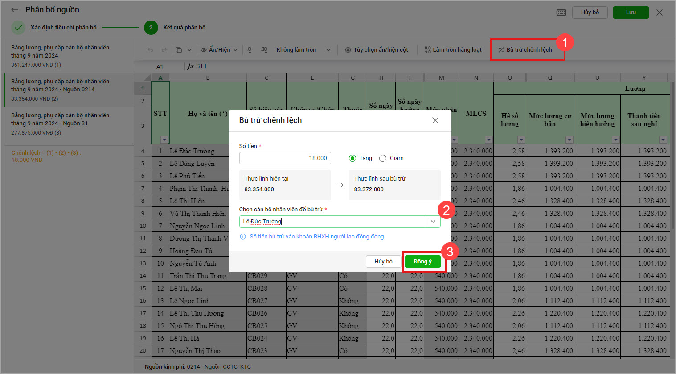Click the copy icon in toolbar
The width and height of the screenshot is (676, 374).
[179, 50]
